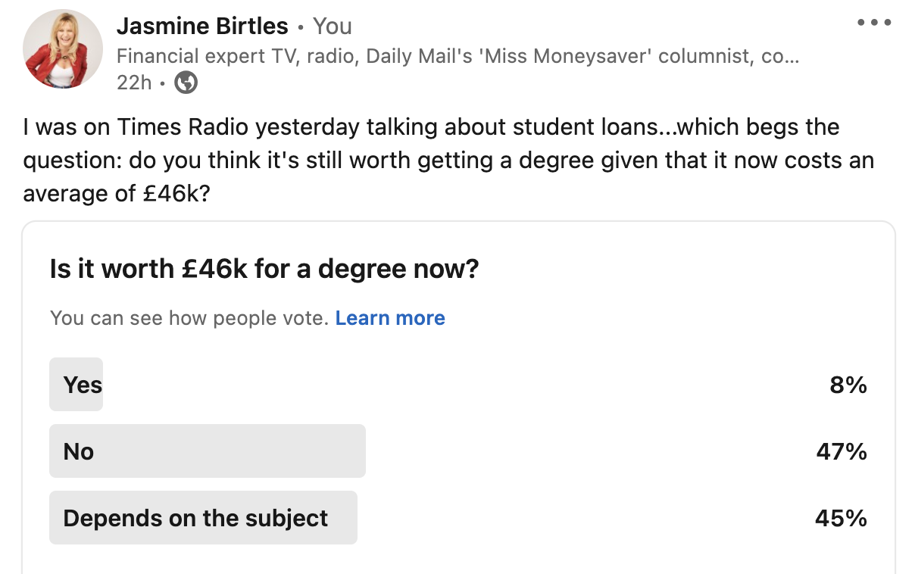Open Jasmine Birtles' profile photo
The image size is (915, 574).
pos(63,49)
